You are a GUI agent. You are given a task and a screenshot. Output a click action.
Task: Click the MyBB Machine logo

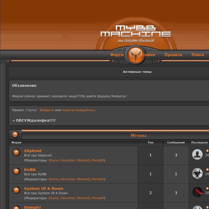pos(136,33)
